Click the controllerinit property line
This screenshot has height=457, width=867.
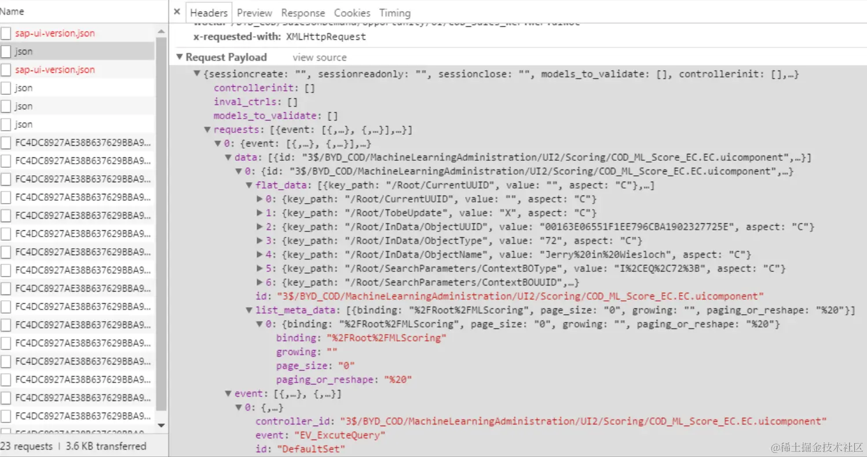click(x=264, y=88)
